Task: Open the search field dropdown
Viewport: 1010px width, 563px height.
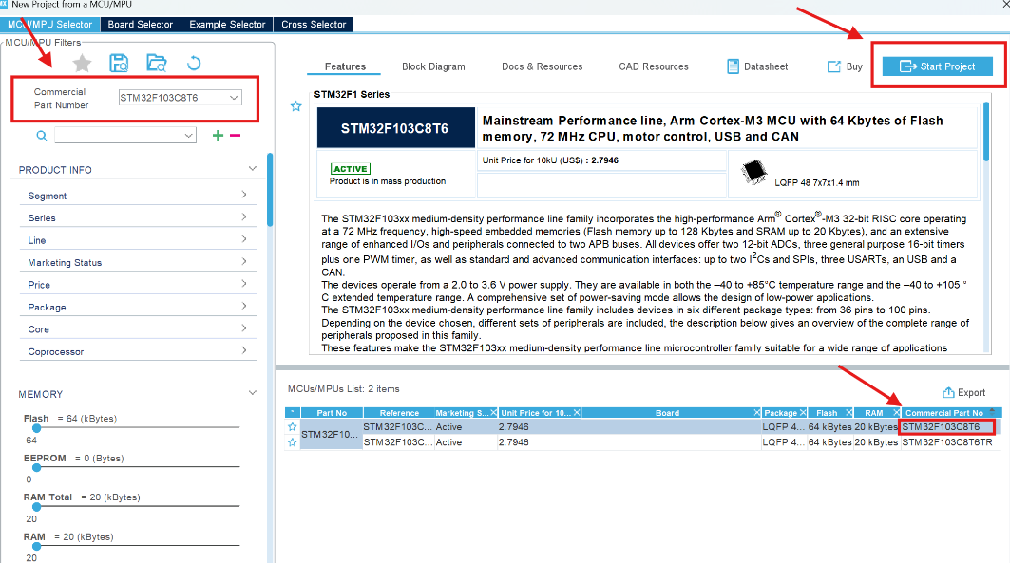Action: pyautogui.click(x=188, y=136)
